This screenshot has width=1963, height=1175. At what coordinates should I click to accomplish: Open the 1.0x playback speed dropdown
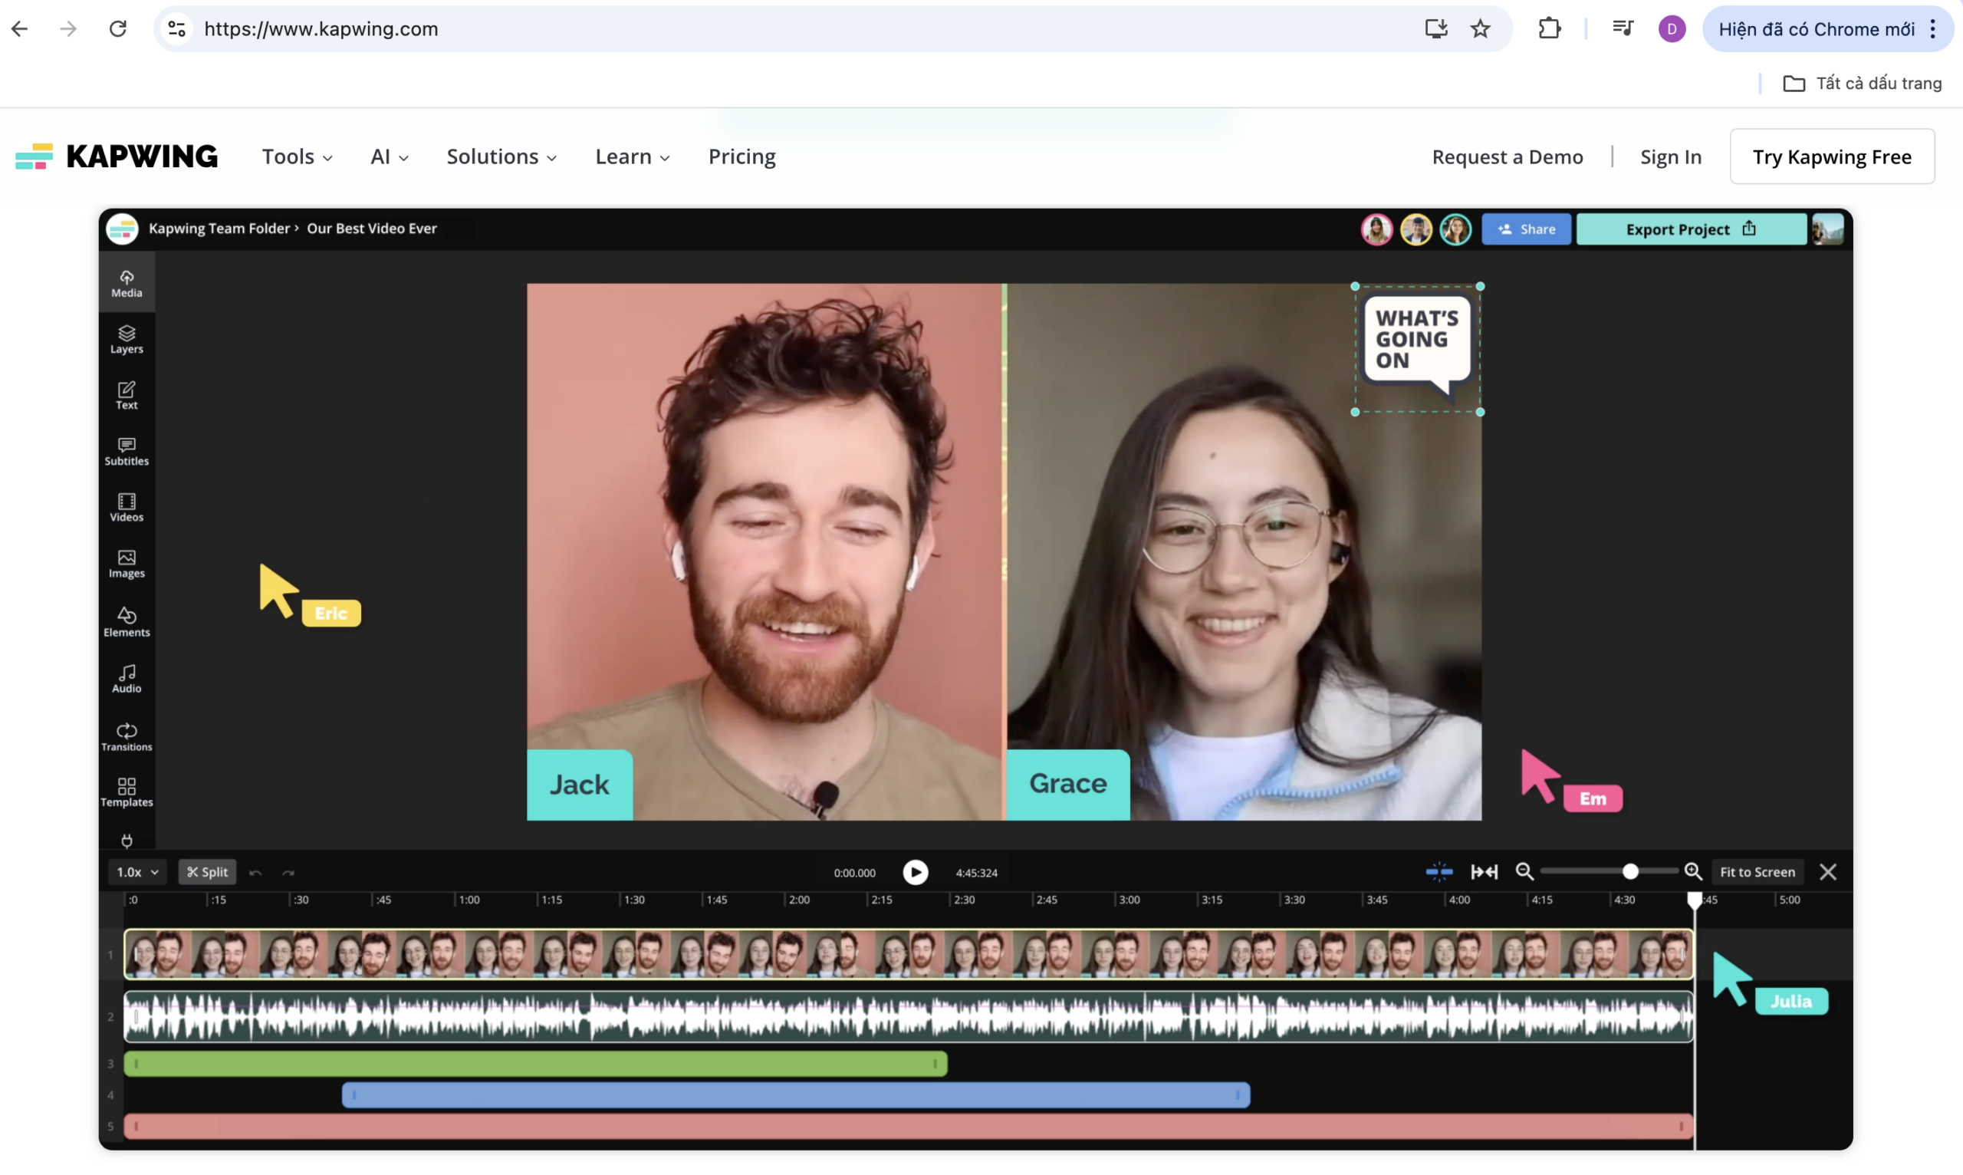click(x=137, y=872)
